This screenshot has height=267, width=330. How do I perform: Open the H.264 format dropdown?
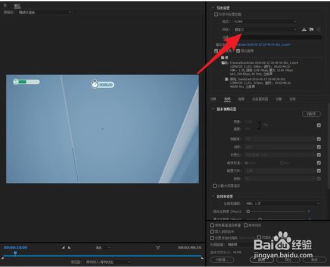(x=265, y=22)
